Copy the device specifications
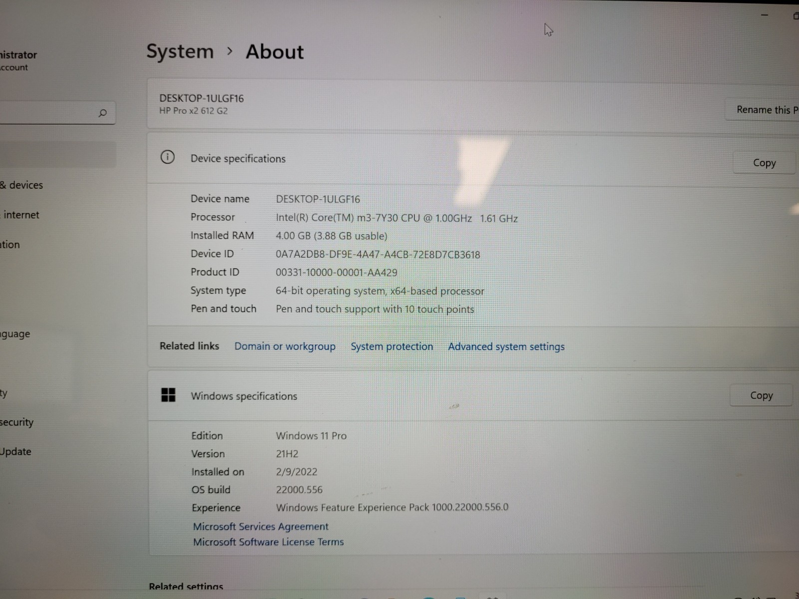799x599 pixels. 764,163
